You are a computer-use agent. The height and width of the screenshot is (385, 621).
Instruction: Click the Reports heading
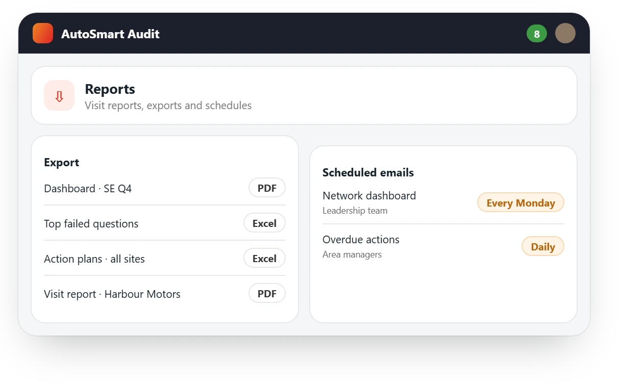coord(110,89)
